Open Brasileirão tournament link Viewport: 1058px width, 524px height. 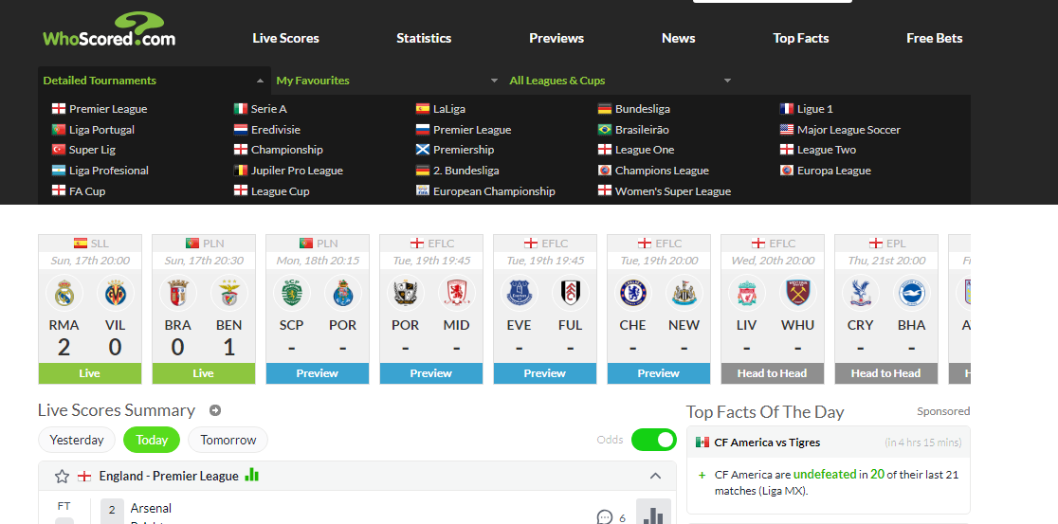642,130
